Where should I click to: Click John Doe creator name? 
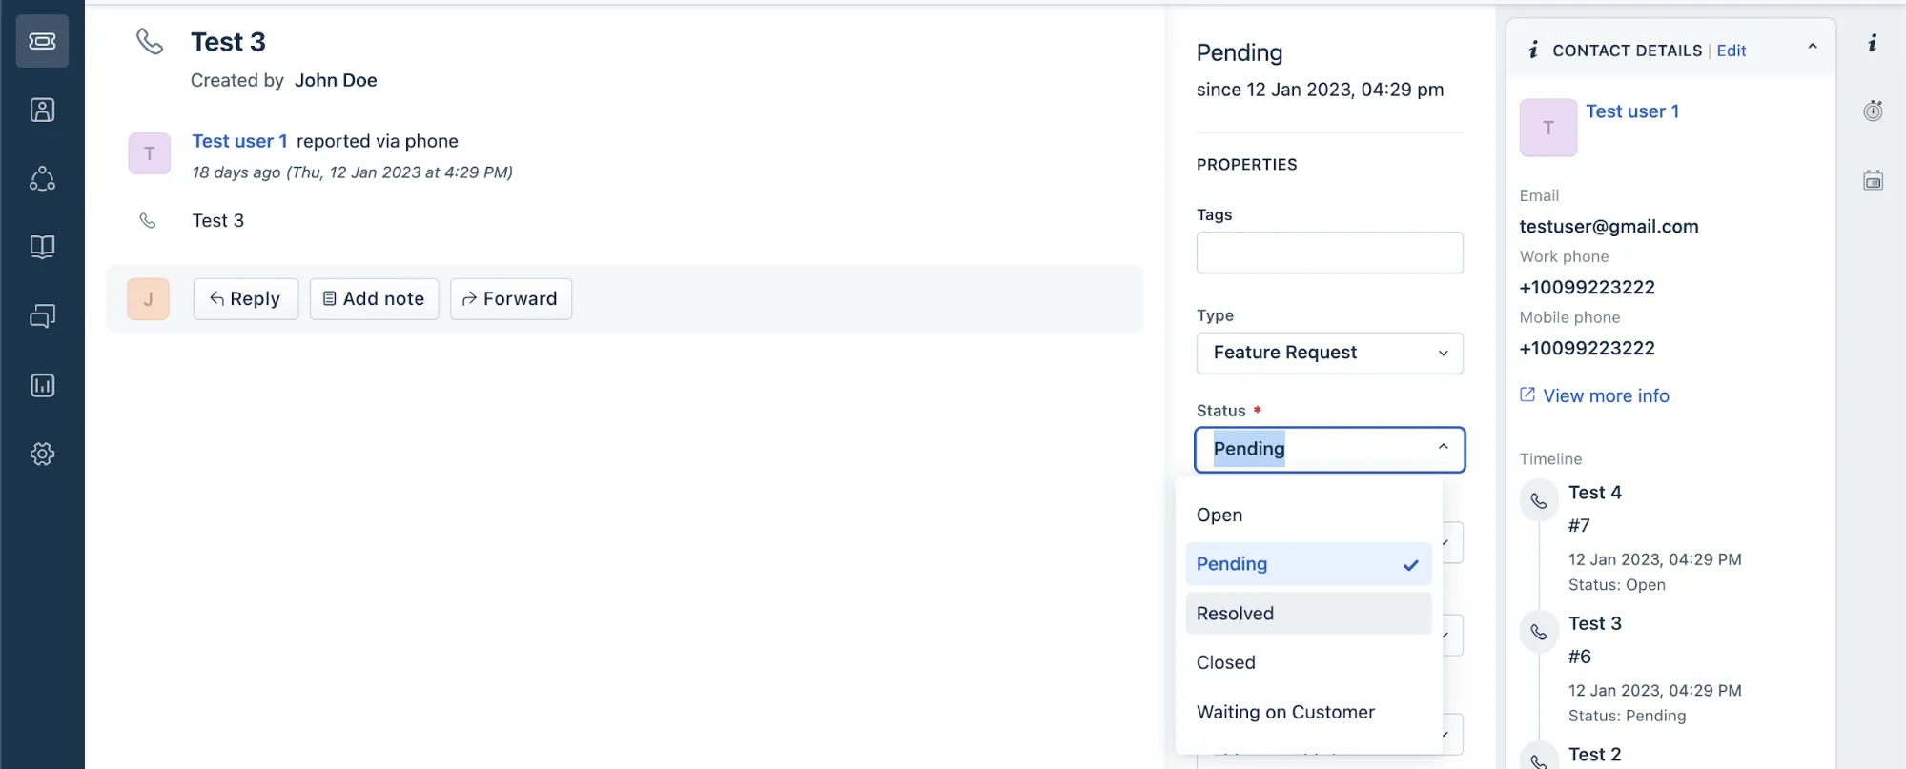(336, 80)
